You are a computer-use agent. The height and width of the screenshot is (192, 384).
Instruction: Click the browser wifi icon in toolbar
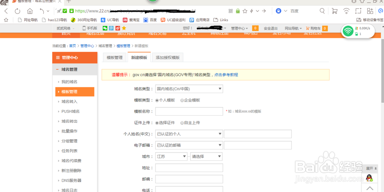346,11
